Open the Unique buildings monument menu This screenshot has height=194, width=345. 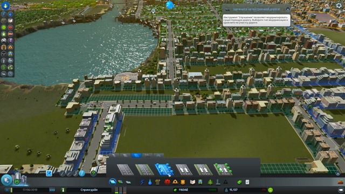[x=218, y=182]
